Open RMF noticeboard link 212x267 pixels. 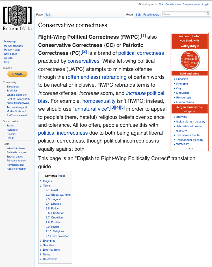click(x=17, y=115)
